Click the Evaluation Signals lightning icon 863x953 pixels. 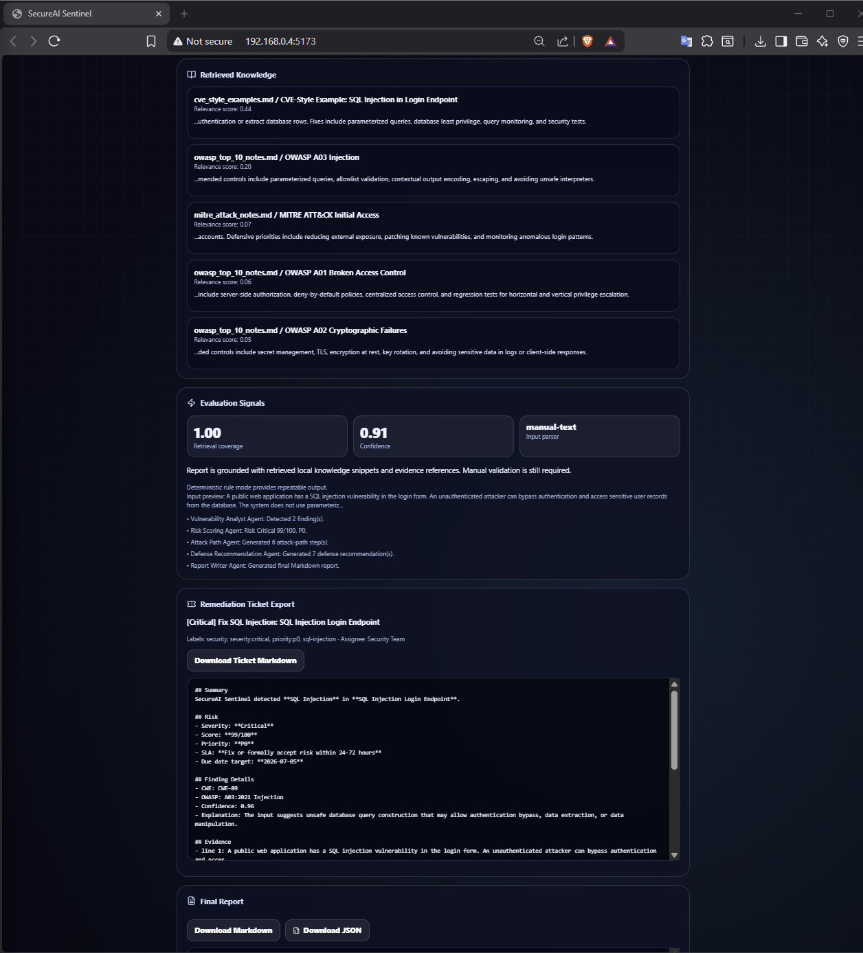[x=192, y=403]
